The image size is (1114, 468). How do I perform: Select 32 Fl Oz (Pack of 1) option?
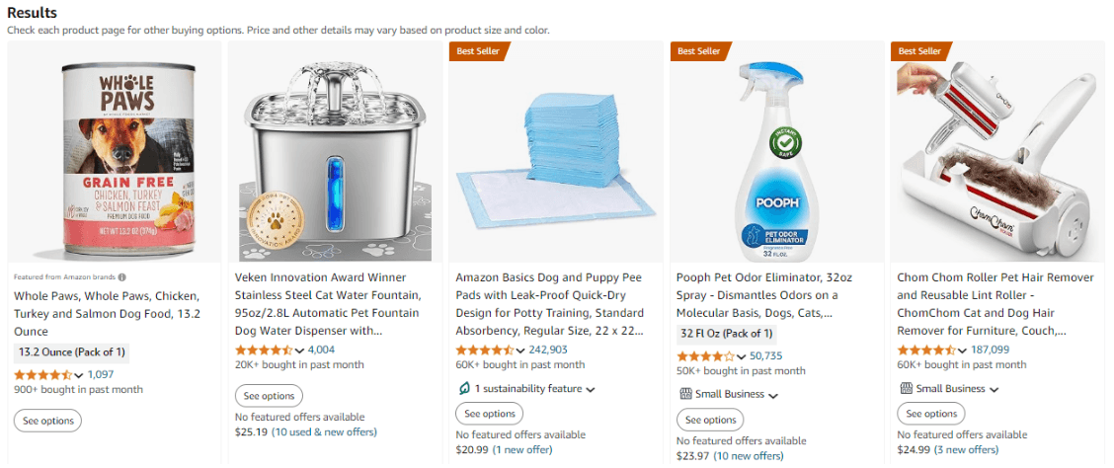pos(726,334)
